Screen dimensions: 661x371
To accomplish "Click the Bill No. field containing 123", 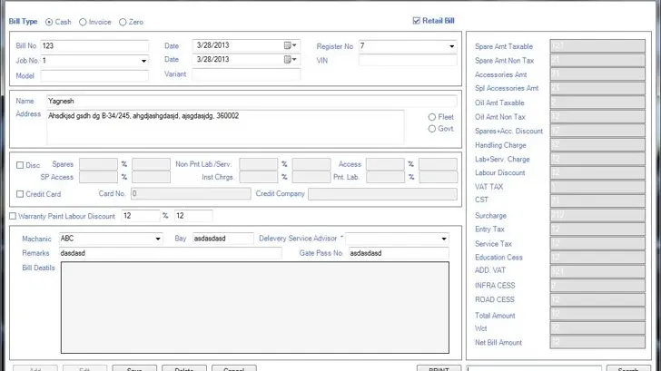I will (x=94, y=46).
